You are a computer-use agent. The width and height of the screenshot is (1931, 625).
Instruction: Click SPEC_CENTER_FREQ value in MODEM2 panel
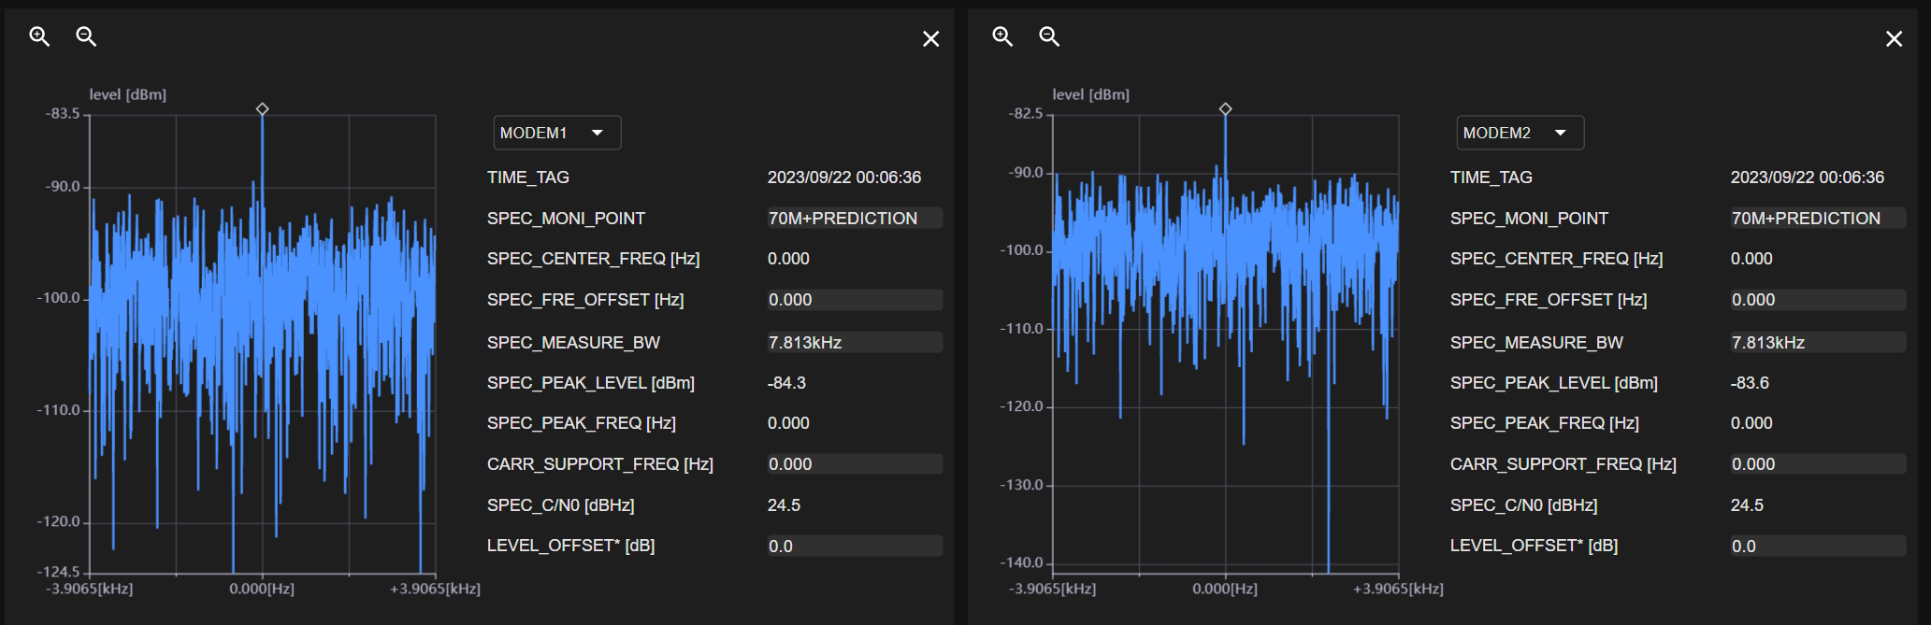point(1751,259)
